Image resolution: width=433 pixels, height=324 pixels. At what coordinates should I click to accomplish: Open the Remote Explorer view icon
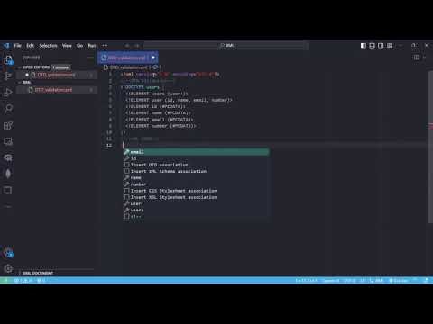coord(8,141)
